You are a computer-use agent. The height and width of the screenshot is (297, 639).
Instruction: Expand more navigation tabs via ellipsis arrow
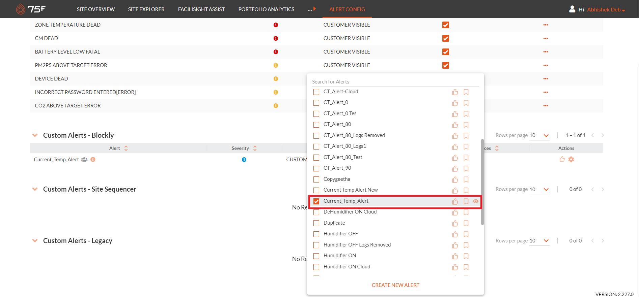(312, 9)
